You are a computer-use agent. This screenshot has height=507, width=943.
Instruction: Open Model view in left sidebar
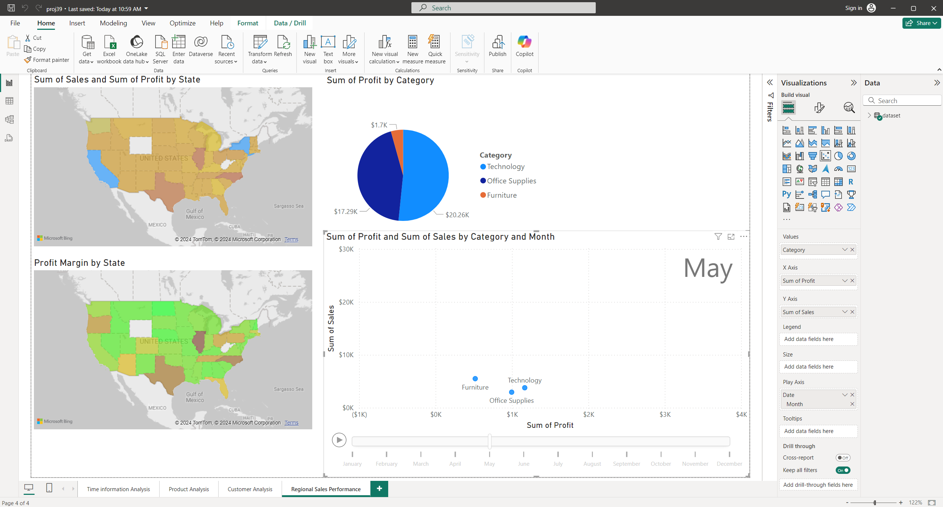pos(9,119)
